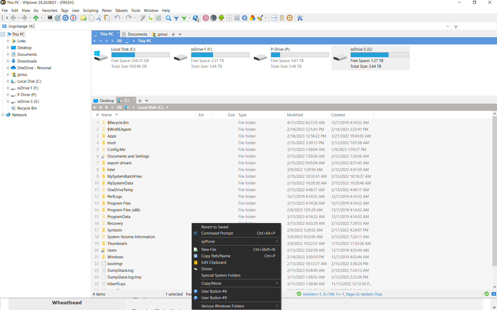497x310 pixels.
Task: Click the Forward arrow in main toolbar
Action: [24, 18]
